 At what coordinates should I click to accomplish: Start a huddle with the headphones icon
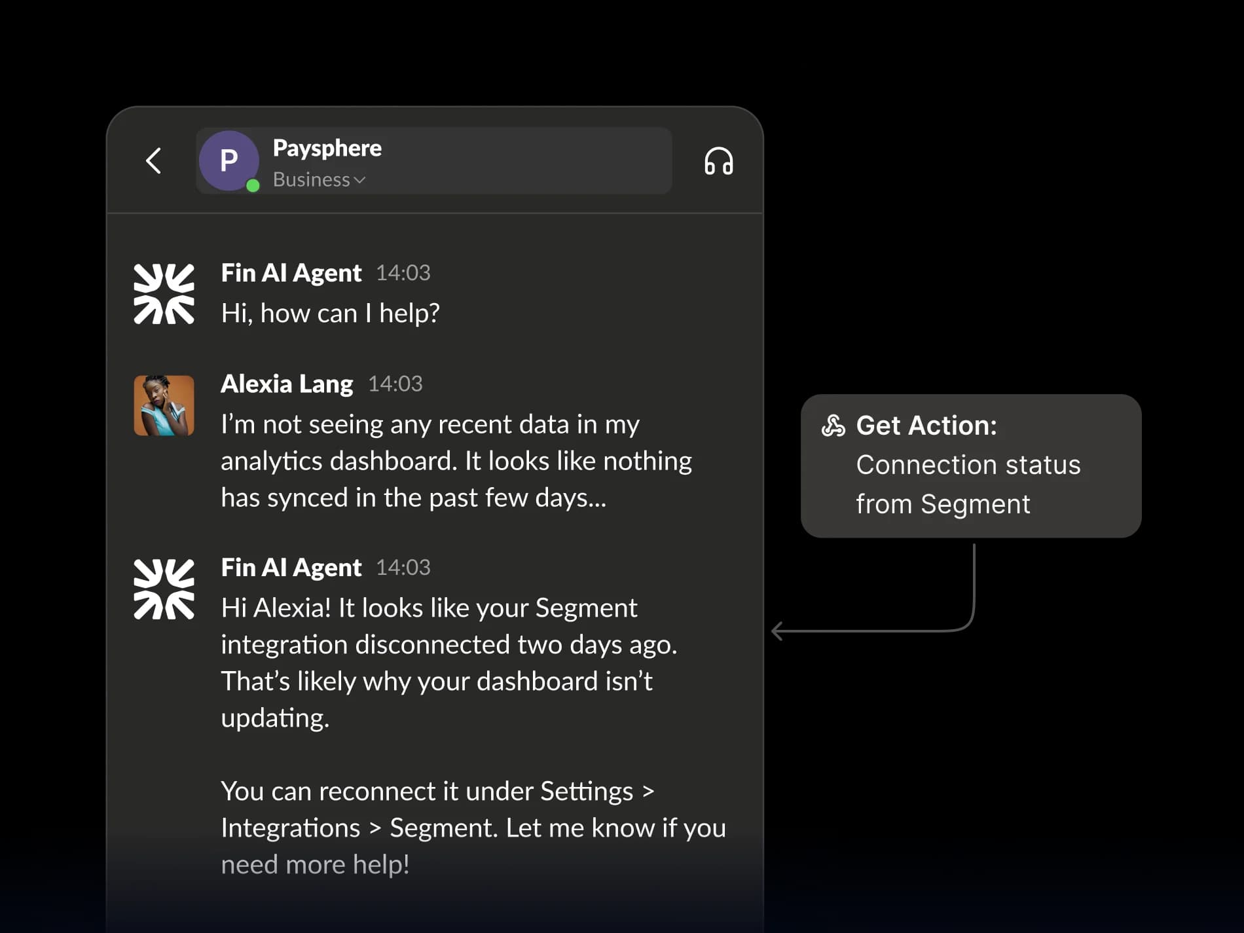(x=718, y=161)
